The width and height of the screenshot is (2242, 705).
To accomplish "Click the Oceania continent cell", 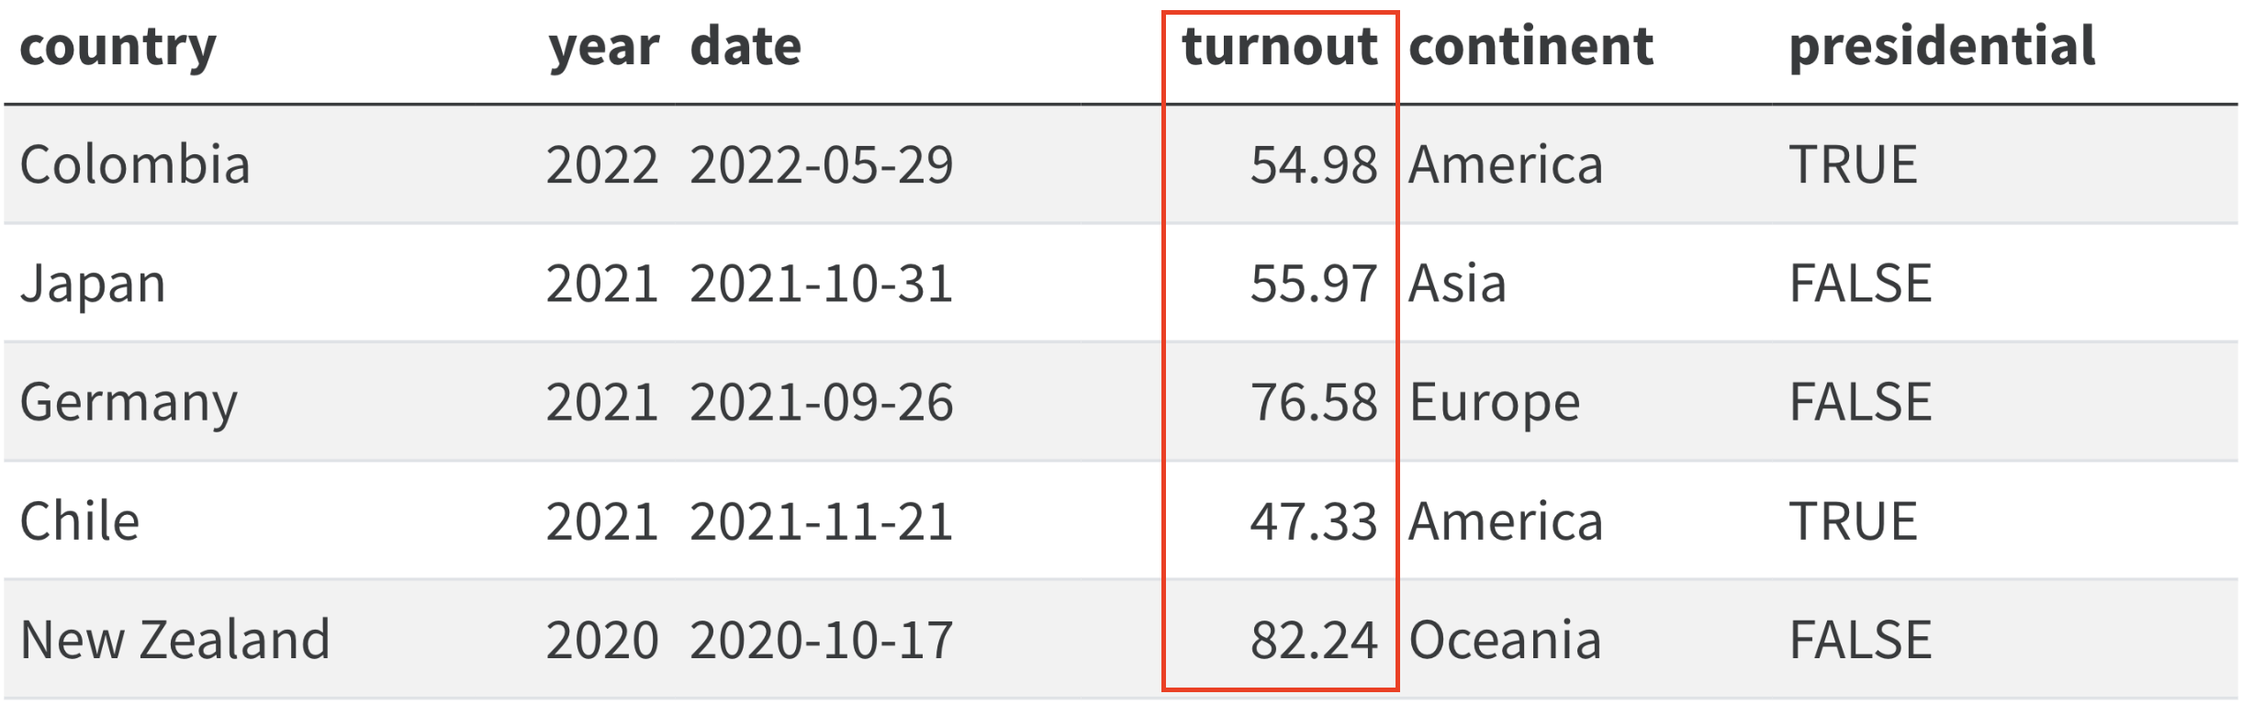I will (x=1506, y=640).
